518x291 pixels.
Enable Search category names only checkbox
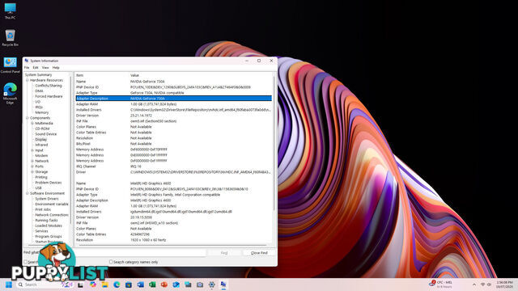click(111, 262)
